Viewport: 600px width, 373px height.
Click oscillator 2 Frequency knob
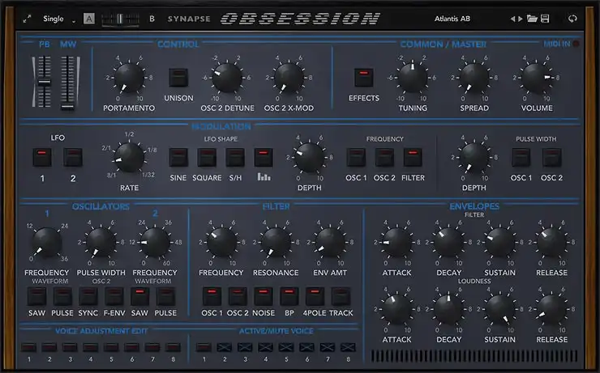tap(155, 242)
